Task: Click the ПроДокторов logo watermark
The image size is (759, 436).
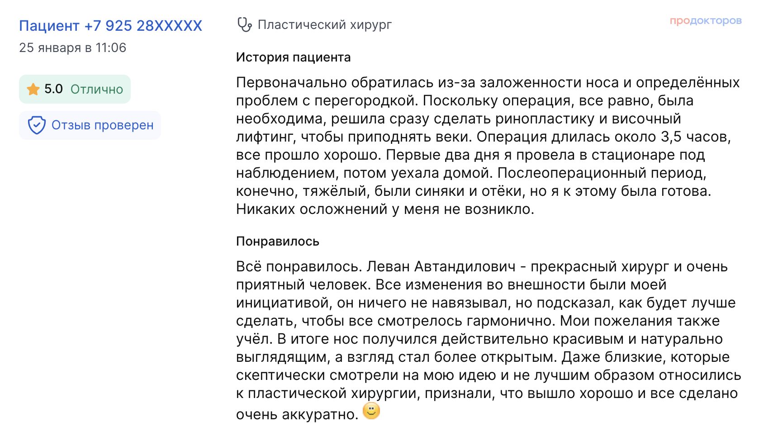Action: [x=705, y=21]
